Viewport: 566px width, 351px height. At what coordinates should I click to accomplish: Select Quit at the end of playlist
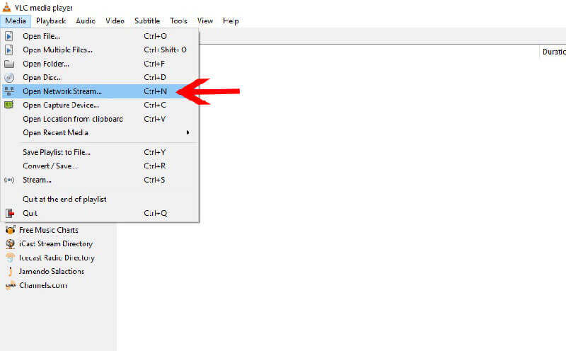(x=64, y=200)
